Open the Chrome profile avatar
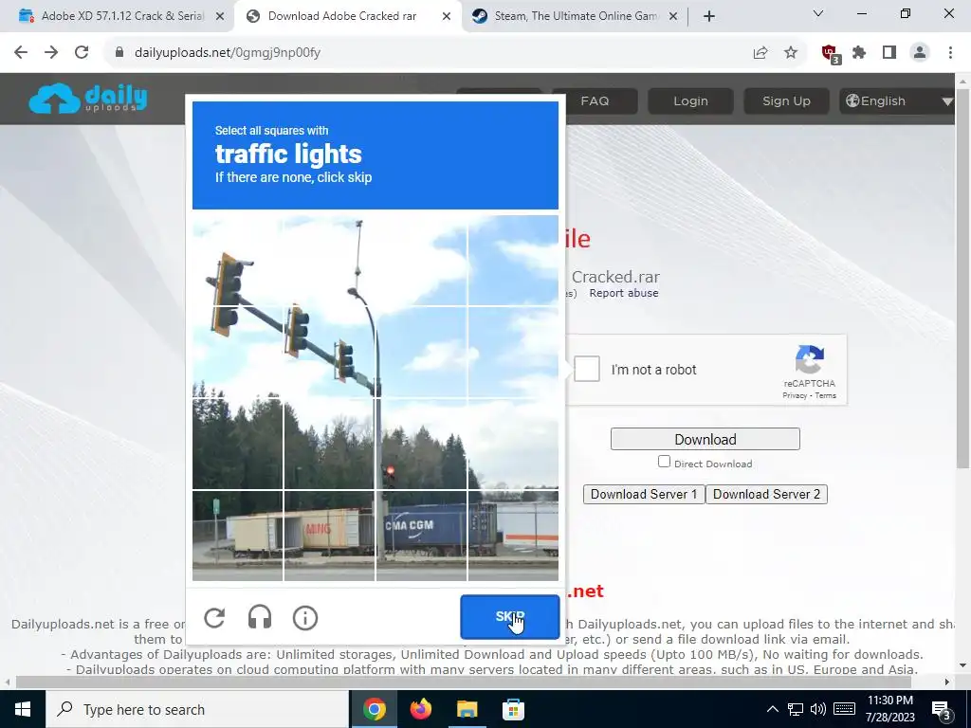971x728 pixels. [x=920, y=53]
